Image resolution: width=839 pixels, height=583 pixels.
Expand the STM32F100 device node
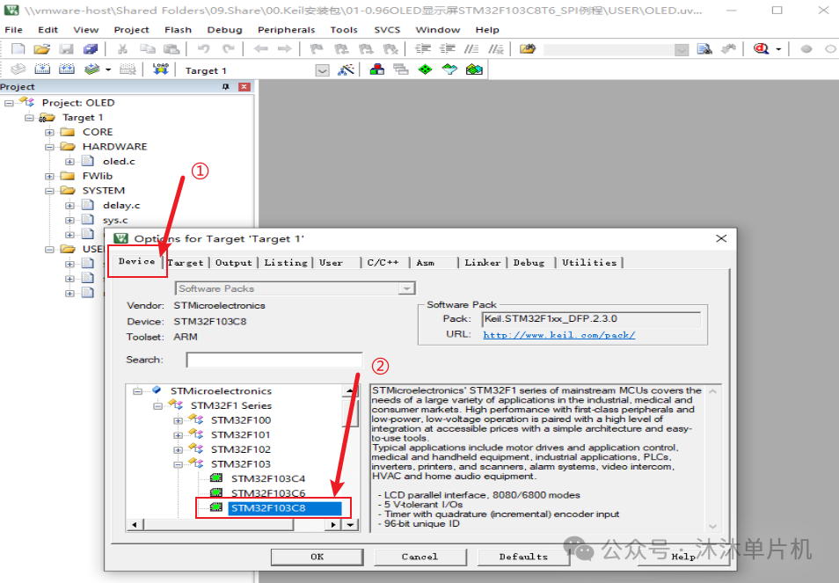(178, 420)
